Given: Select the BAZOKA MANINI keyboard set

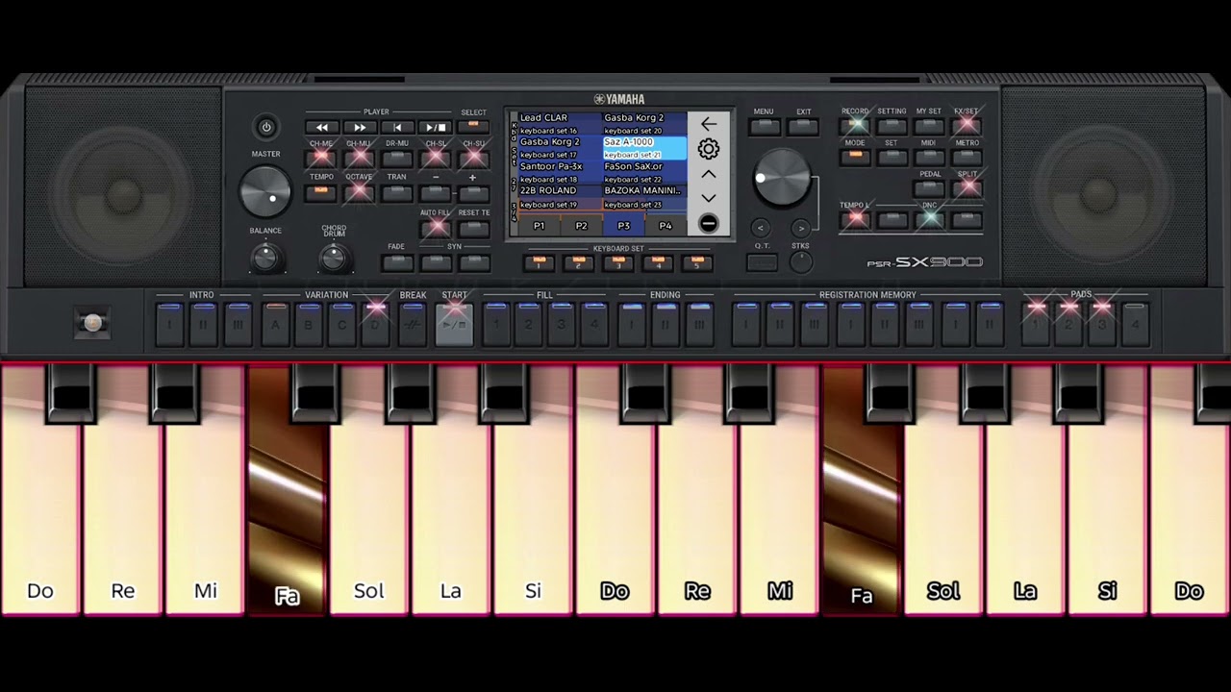Looking at the screenshot, I should click(x=644, y=197).
